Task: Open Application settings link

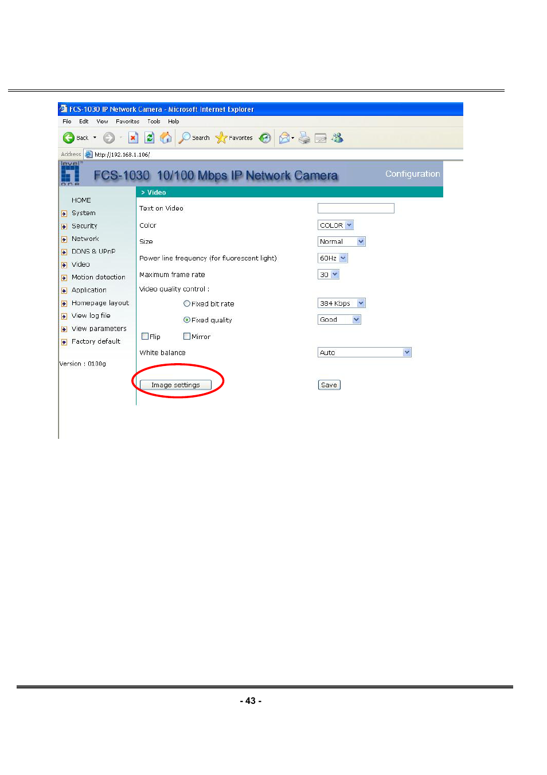Action: (89, 290)
